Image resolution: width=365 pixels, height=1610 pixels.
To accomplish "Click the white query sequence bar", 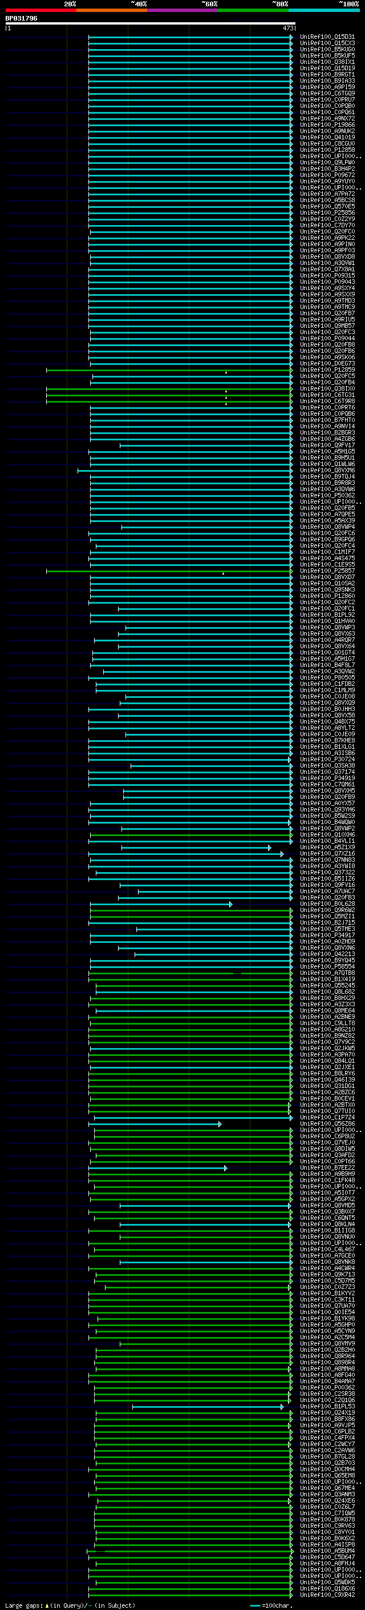I will click(151, 24).
